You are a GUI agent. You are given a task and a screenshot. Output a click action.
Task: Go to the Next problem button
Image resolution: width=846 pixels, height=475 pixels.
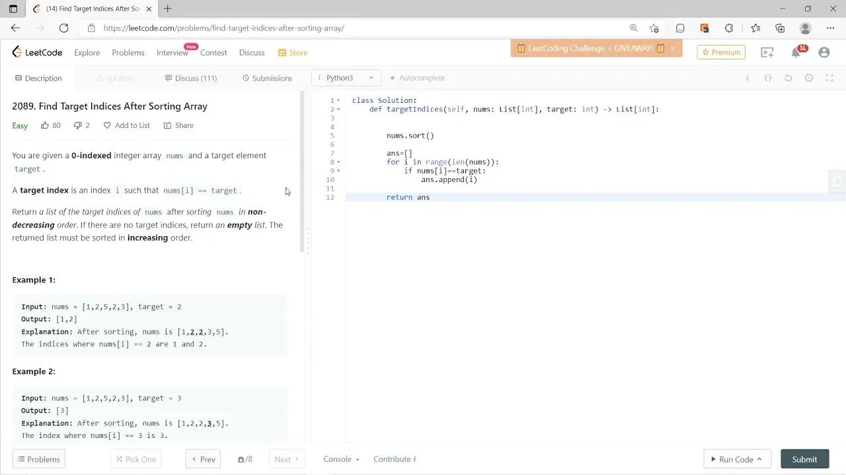[287, 459]
